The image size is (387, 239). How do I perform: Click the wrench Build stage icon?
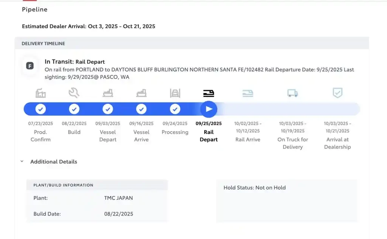[74, 93]
